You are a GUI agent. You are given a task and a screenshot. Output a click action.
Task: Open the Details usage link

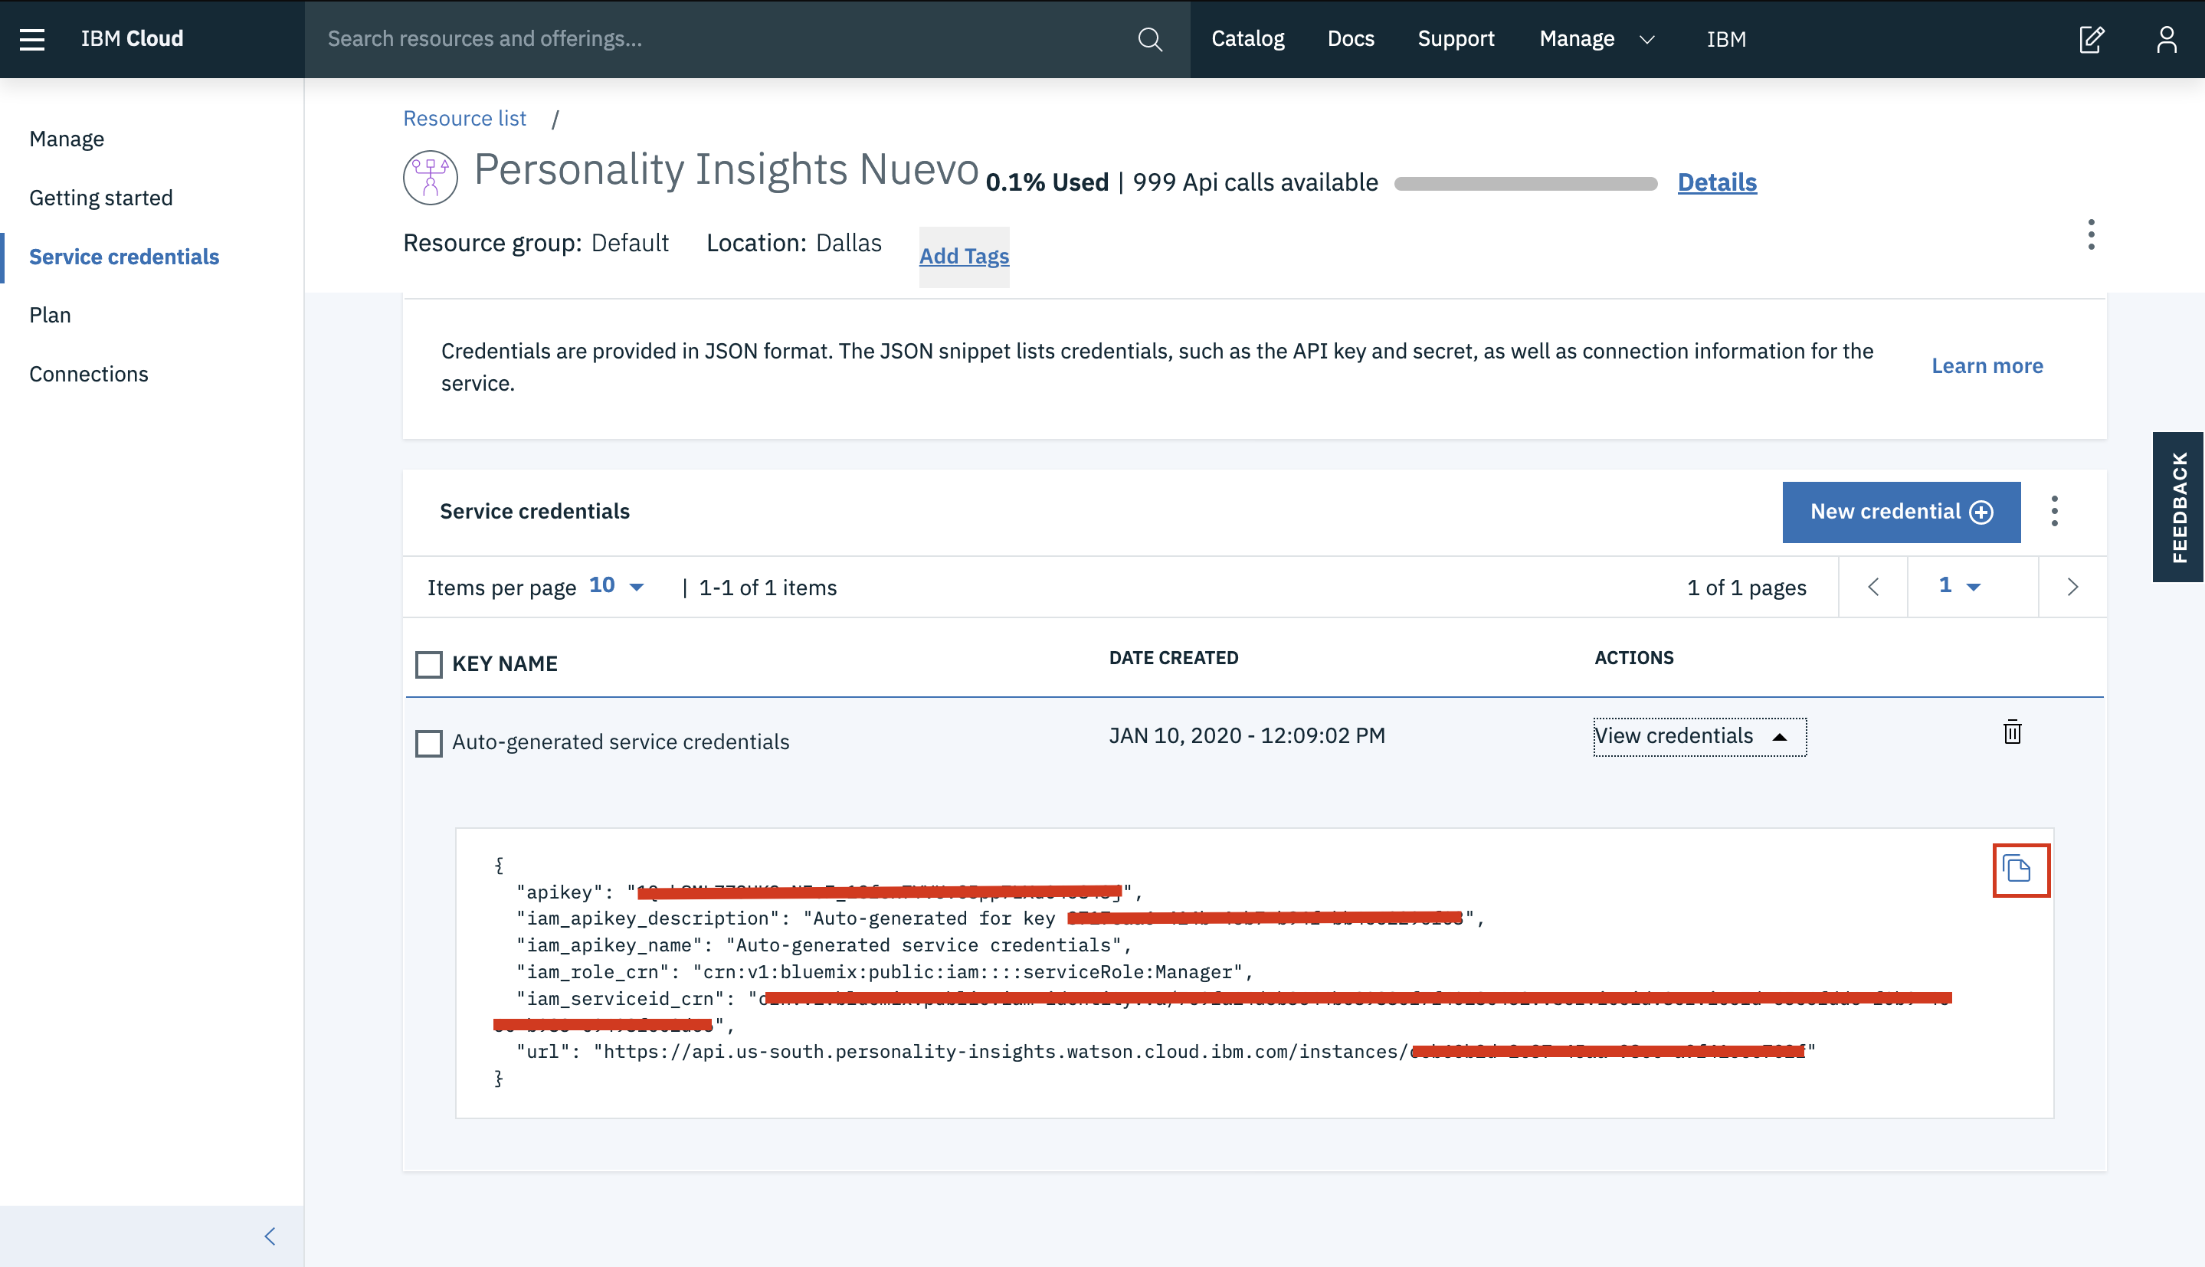click(x=1716, y=183)
